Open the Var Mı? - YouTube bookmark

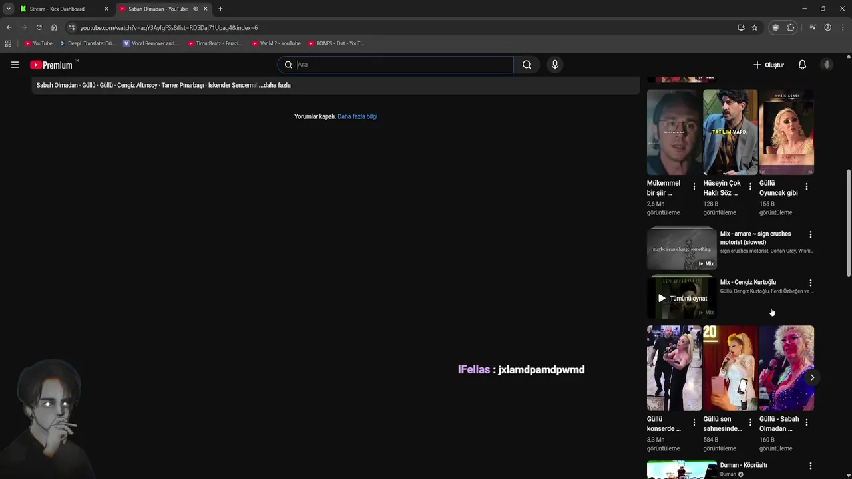[x=276, y=43]
